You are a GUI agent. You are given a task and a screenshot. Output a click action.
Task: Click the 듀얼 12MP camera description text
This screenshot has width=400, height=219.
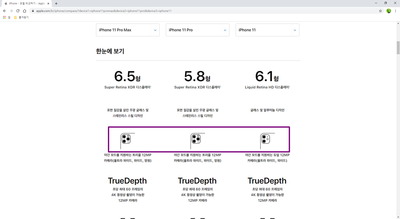click(x=267, y=158)
